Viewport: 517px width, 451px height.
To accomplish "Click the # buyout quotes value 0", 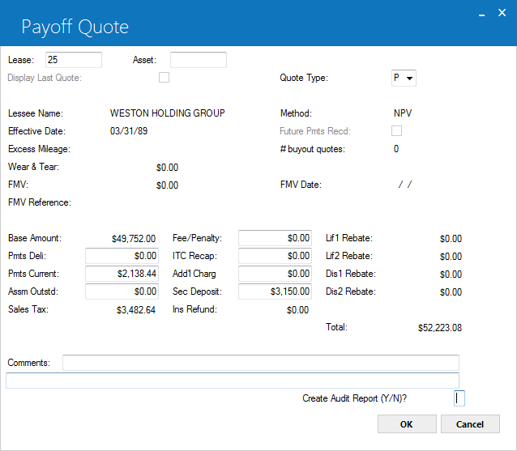I will coord(396,149).
